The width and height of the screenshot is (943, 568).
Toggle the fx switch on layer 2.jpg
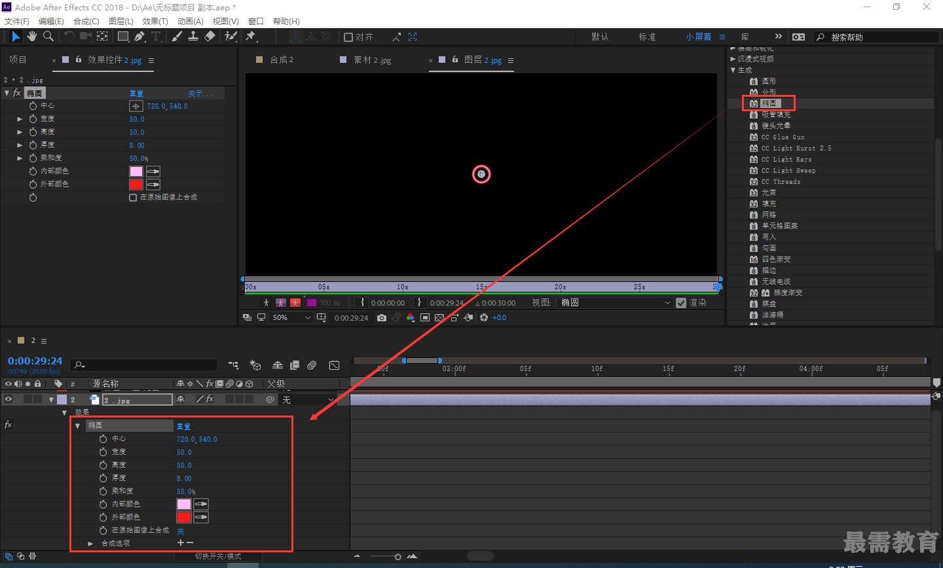(x=210, y=399)
